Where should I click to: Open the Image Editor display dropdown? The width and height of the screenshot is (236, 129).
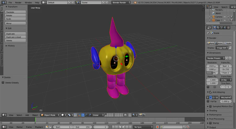coord(222,48)
